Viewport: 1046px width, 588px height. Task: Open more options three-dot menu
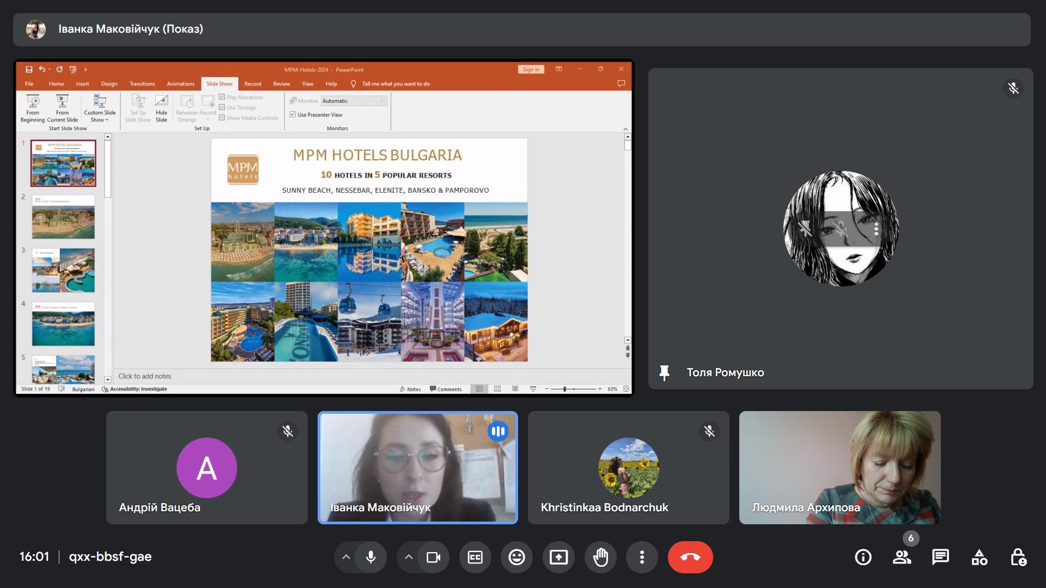642,557
